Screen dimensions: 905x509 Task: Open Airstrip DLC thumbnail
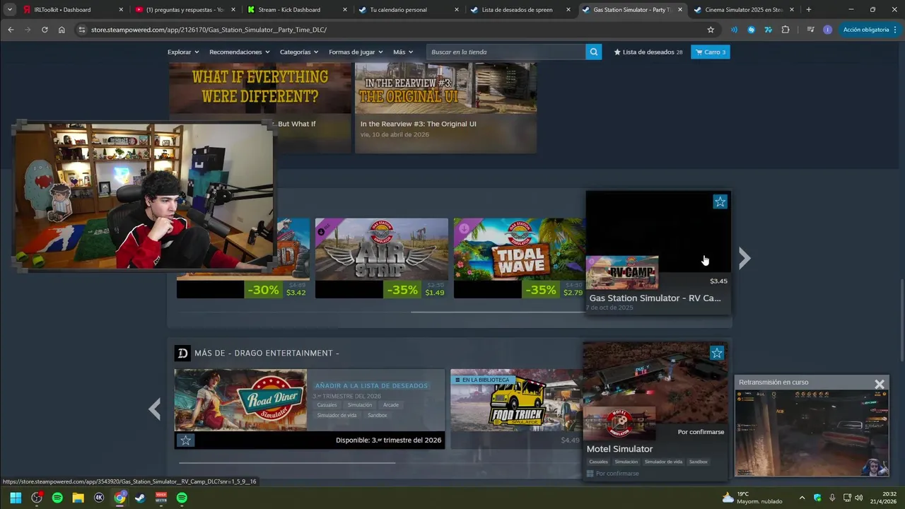pyautogui.click(x=381, y=249)
